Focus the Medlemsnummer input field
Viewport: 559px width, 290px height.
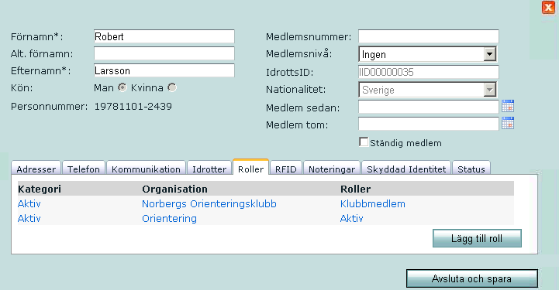[429, 36]
